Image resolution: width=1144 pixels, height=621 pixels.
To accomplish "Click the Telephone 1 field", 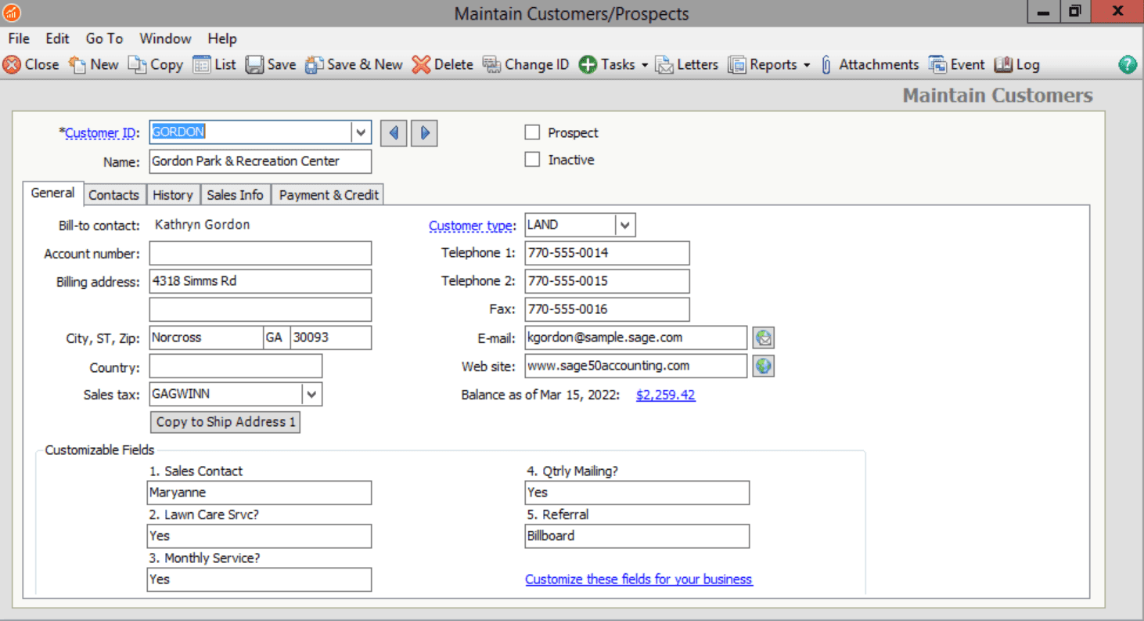I will coord(607,253).
